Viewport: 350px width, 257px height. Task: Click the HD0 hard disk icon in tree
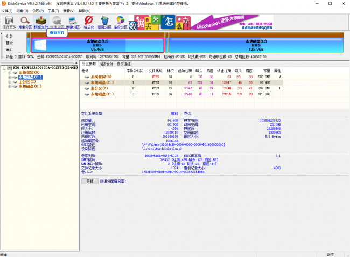tap(9, 68)
